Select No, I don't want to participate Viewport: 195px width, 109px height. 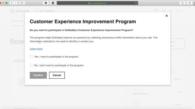[x=31, y=65]
